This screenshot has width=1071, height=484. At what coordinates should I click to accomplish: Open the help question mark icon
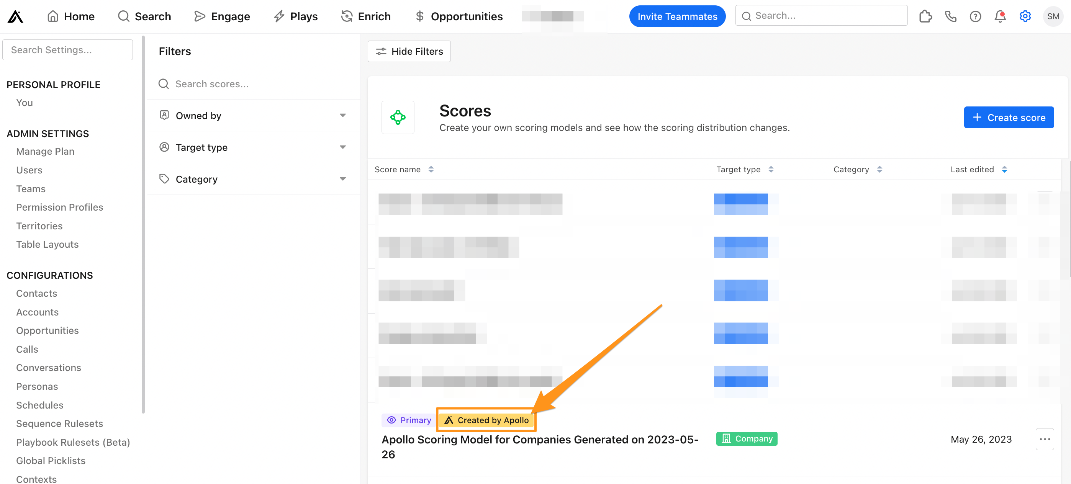click(975, 16)
